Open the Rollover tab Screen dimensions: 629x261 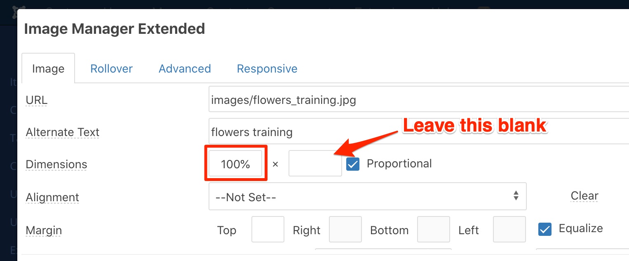tap(111, 68)
